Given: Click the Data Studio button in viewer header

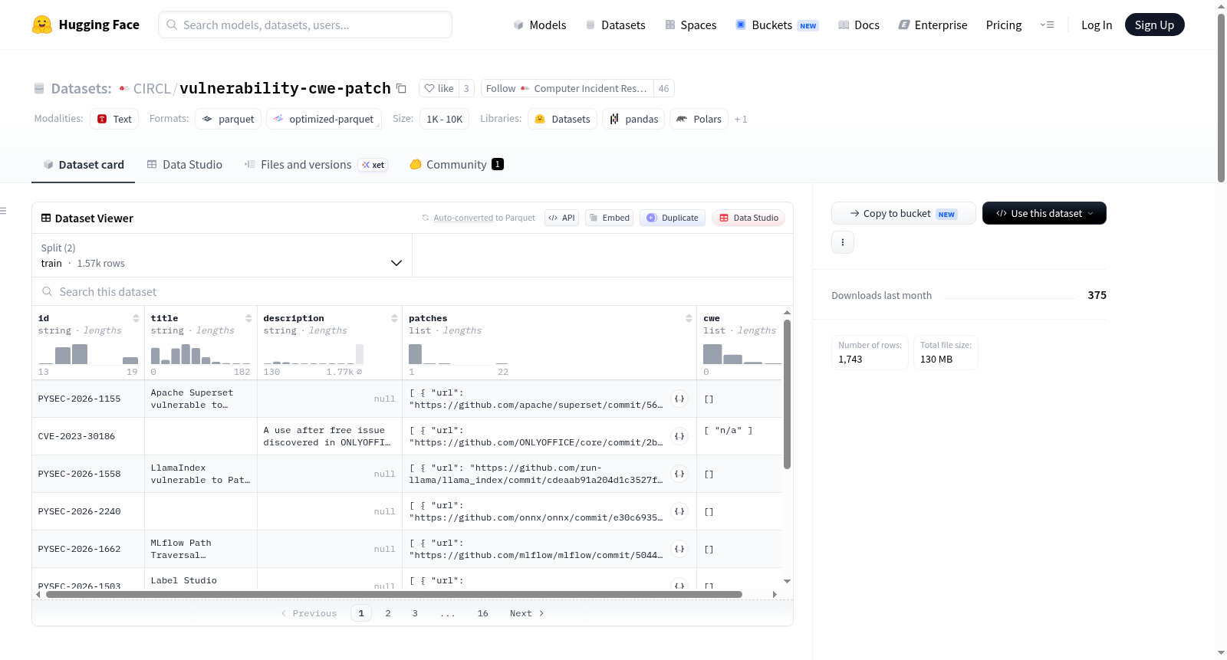Looking at the screenshot, I should tap(748, 218).
